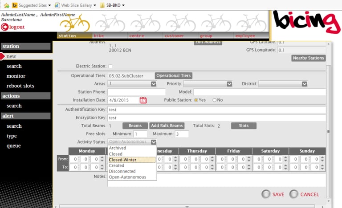The width and height of the screenshot is (342, 208).
Task: Click the grey bicycle icon above centre tab
Action: click(146, 23)
